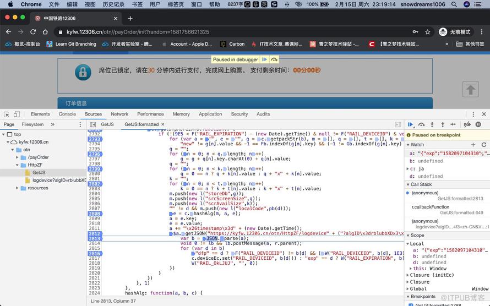Select the inspect element picker icon
Image resolution: width=490 pixels, height=306 pixels.
click(x=6, y=114)
